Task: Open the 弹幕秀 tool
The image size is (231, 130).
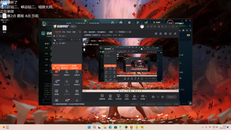Action: tap(77, 92)
